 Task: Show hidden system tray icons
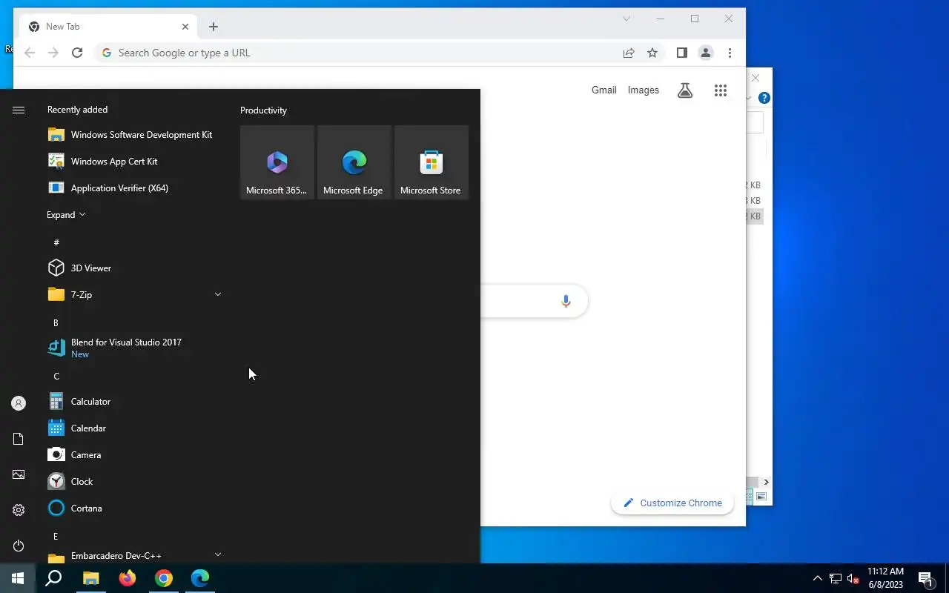tap(818, 578)
